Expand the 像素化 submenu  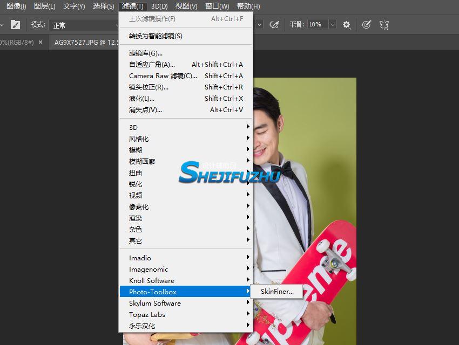click(186, 207)
